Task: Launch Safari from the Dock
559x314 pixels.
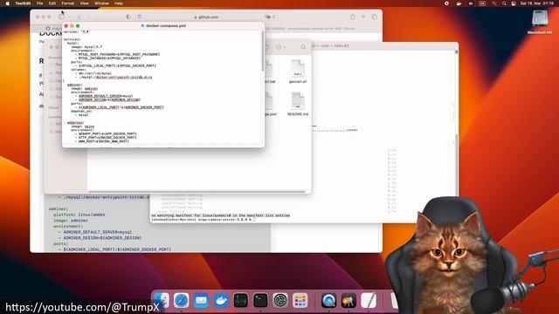Action: pyautogui.click(x=181, y=301)
